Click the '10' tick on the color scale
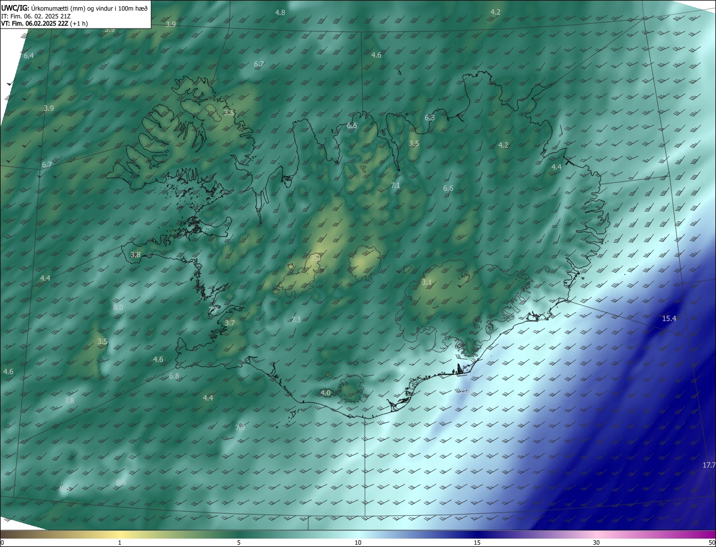Viewport: 716px width, 547px height. [358, 543]
